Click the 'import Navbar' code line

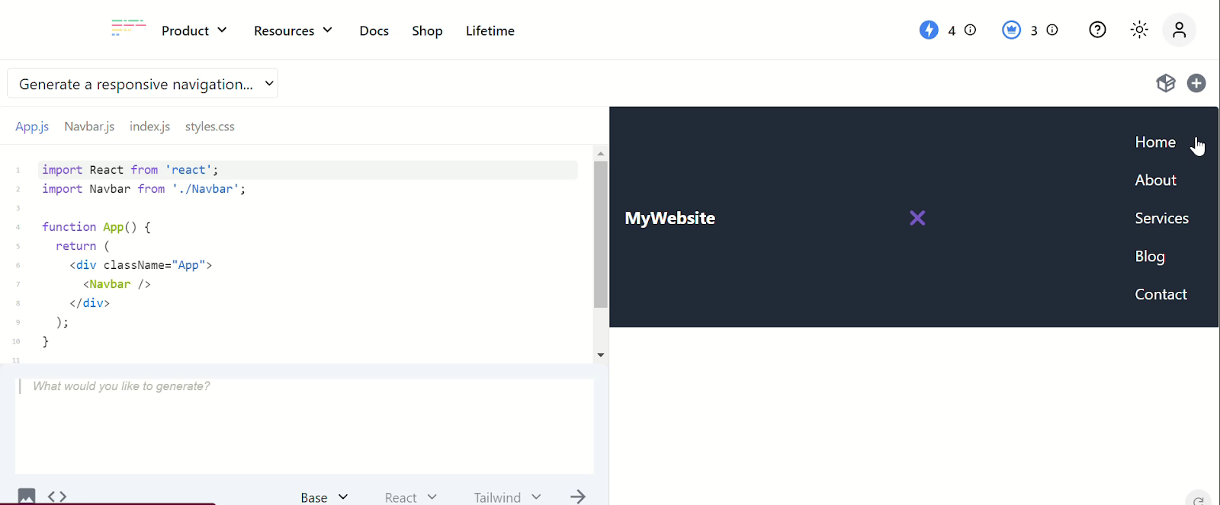point(144,189)
